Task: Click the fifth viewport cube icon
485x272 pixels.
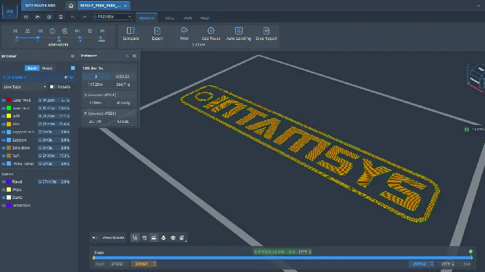Action: coord(173,238)
